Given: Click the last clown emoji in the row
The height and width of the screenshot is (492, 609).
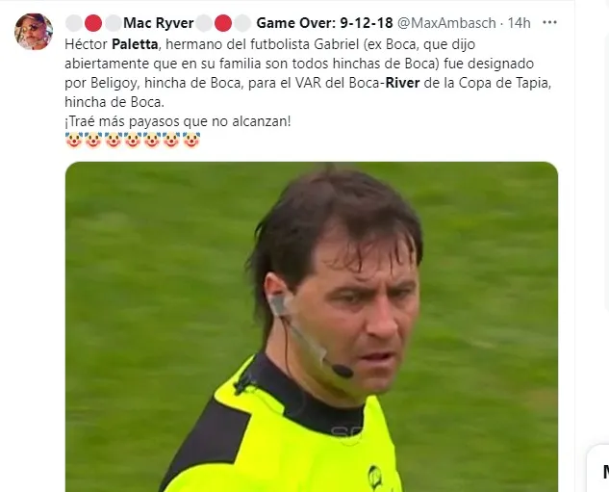Looking at the screenshot, I should (x=191, y=141).
